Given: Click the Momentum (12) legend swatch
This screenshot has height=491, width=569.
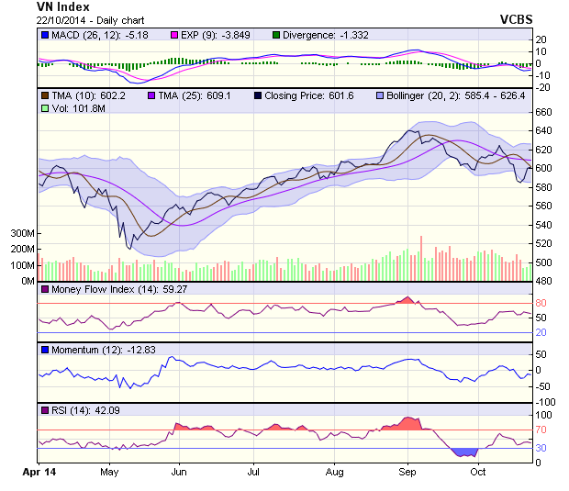Looking at the screenshot, I should pos(44,350).
